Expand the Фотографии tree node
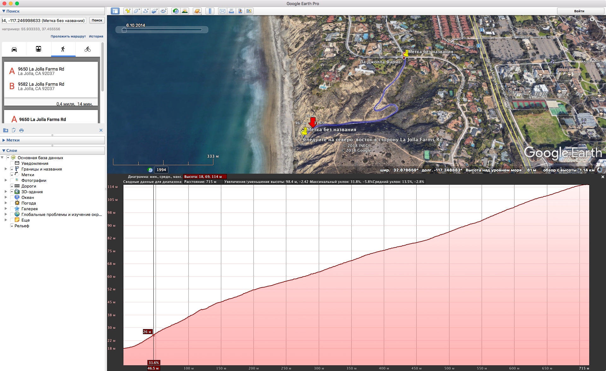 click(6, 180)
